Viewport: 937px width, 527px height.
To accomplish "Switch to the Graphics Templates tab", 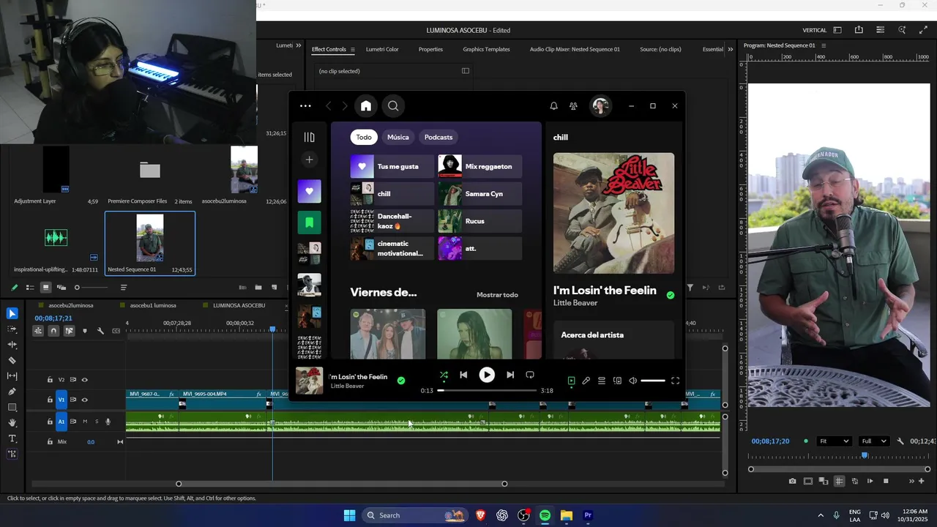I will tap(486, 50).
